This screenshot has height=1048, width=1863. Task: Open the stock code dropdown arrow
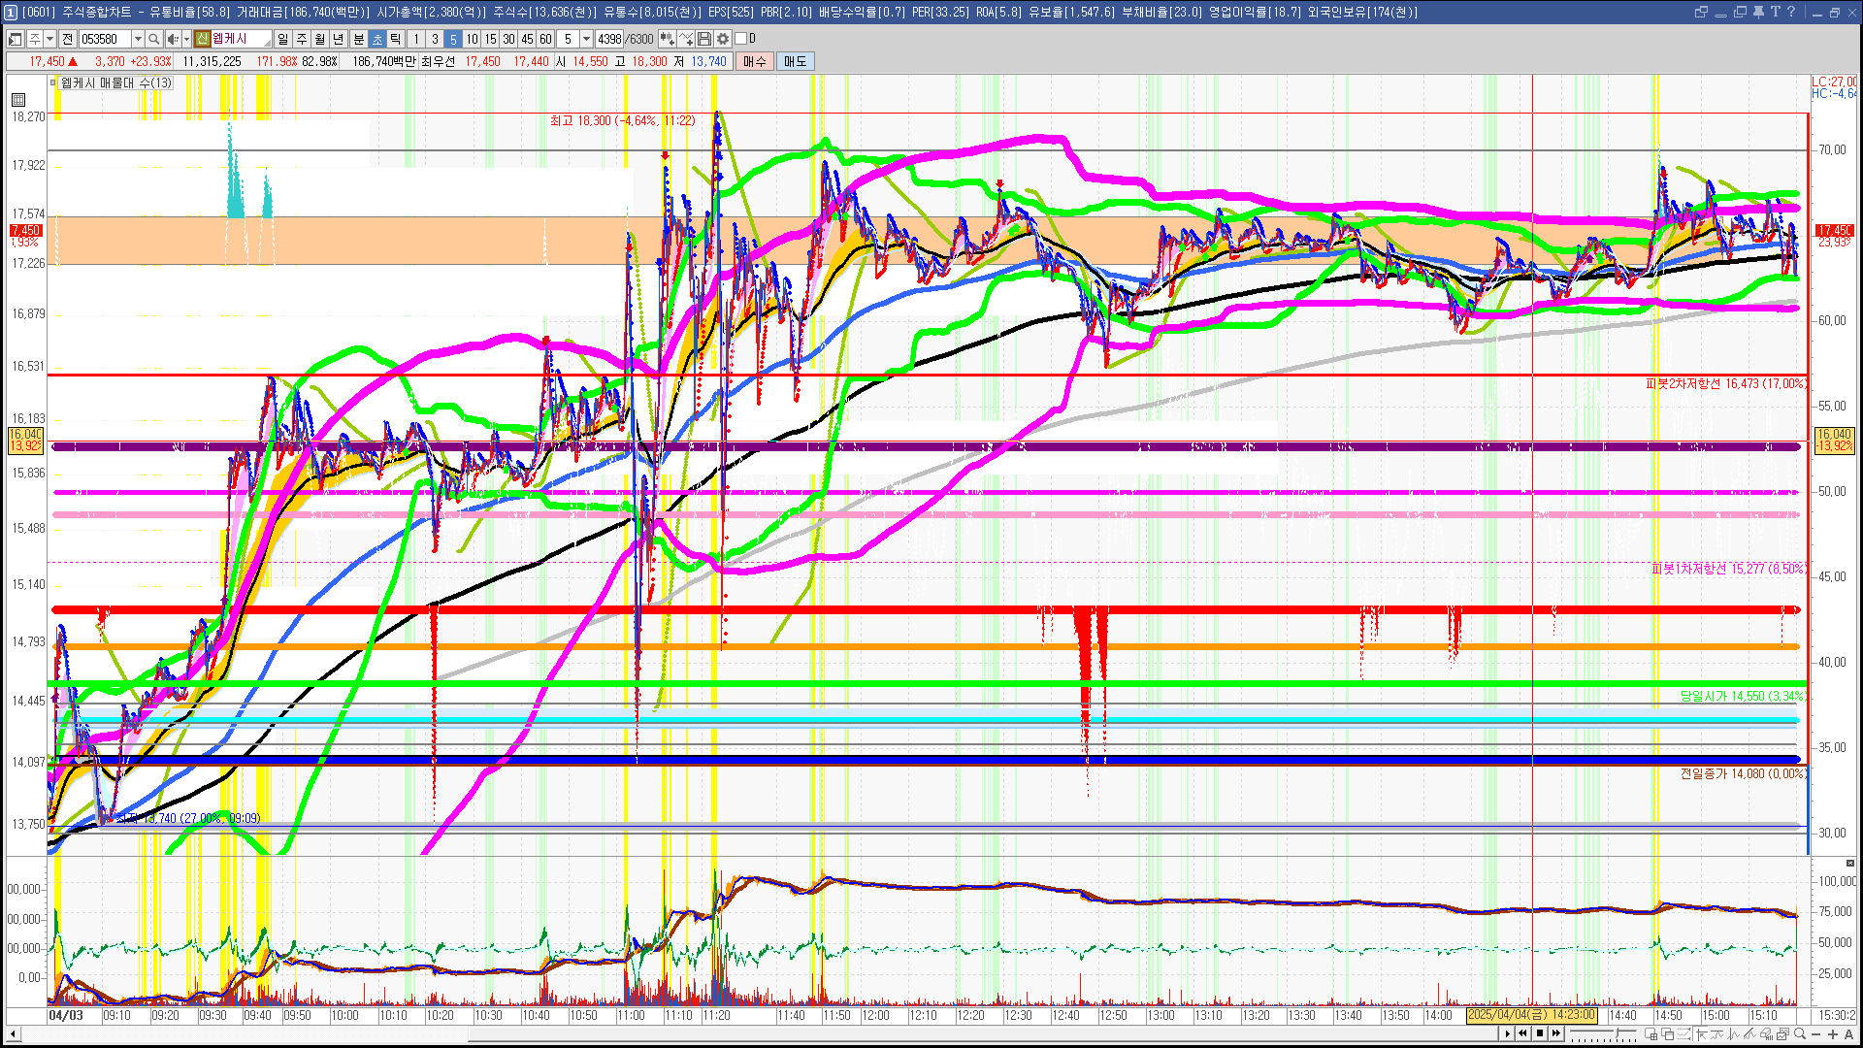tap(138, 39)
